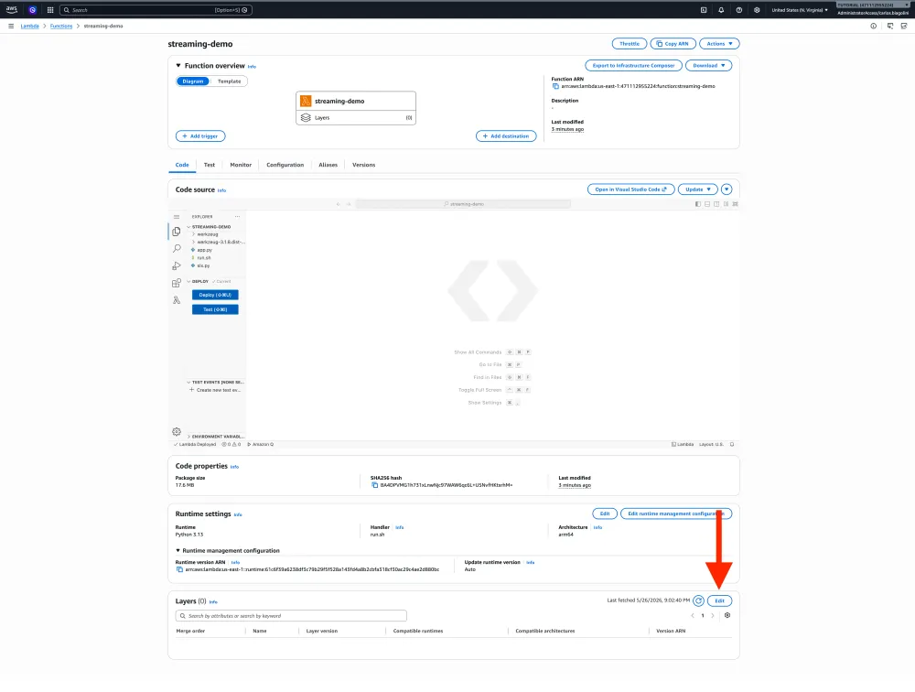Open the editor Search icon in activity bar

tap(177, 249)
